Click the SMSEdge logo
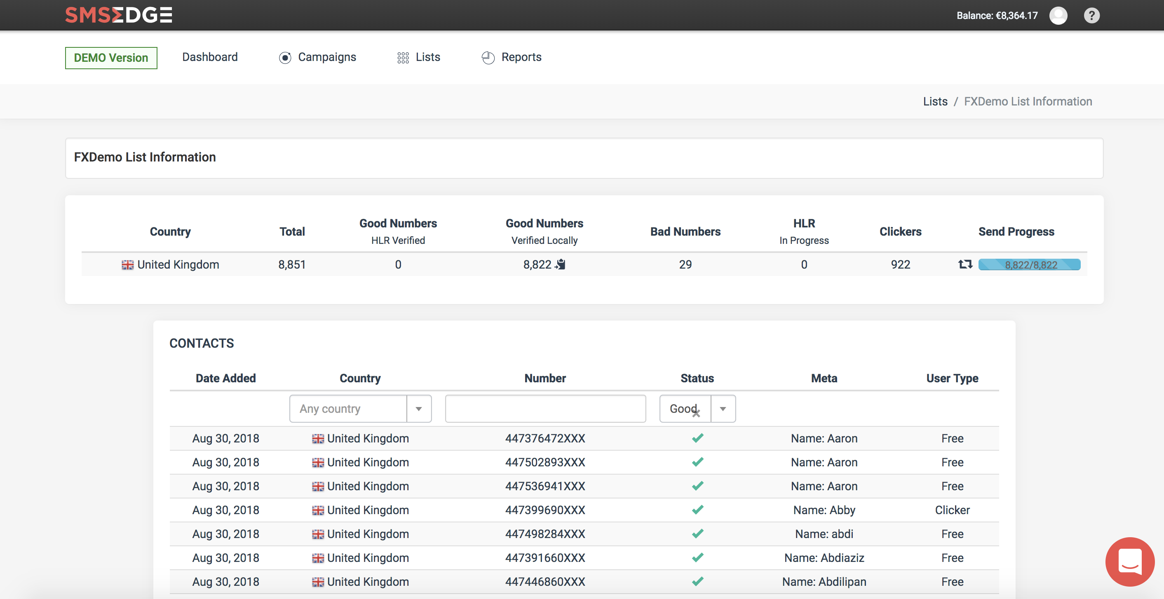 pyautogui.click(x=118, y=15)
